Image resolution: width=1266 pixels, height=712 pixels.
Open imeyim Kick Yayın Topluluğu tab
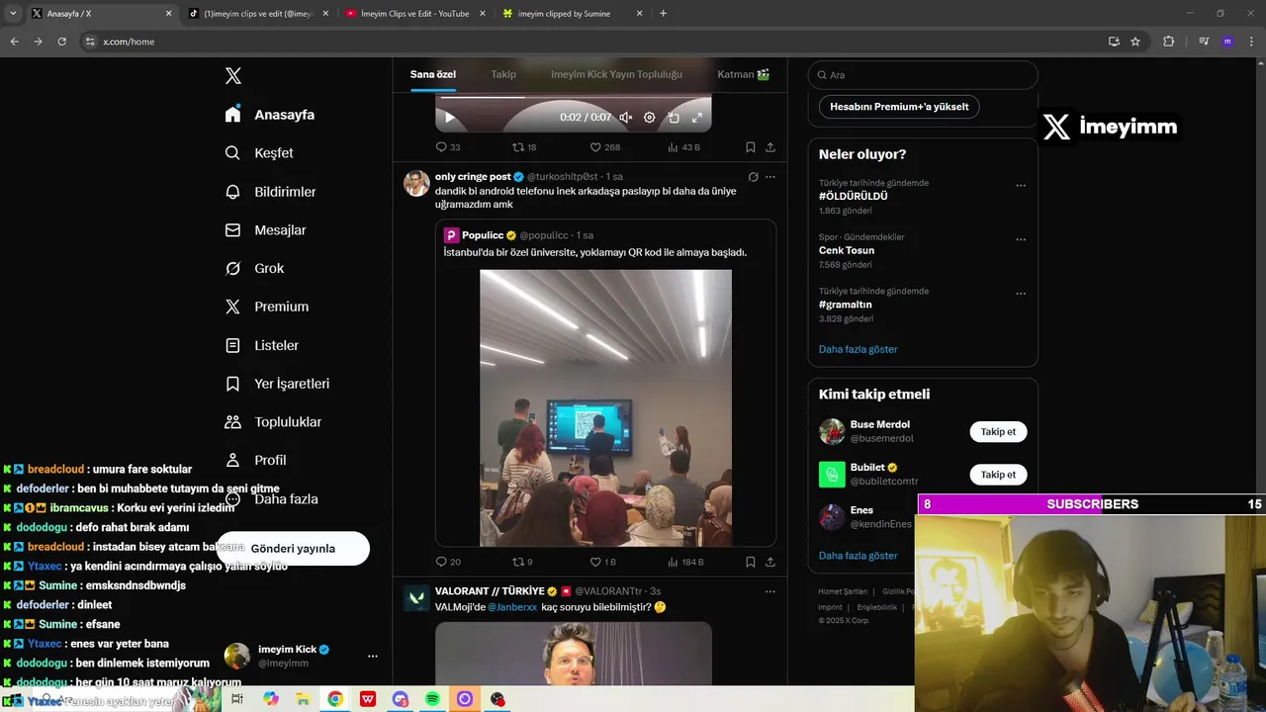616,74
